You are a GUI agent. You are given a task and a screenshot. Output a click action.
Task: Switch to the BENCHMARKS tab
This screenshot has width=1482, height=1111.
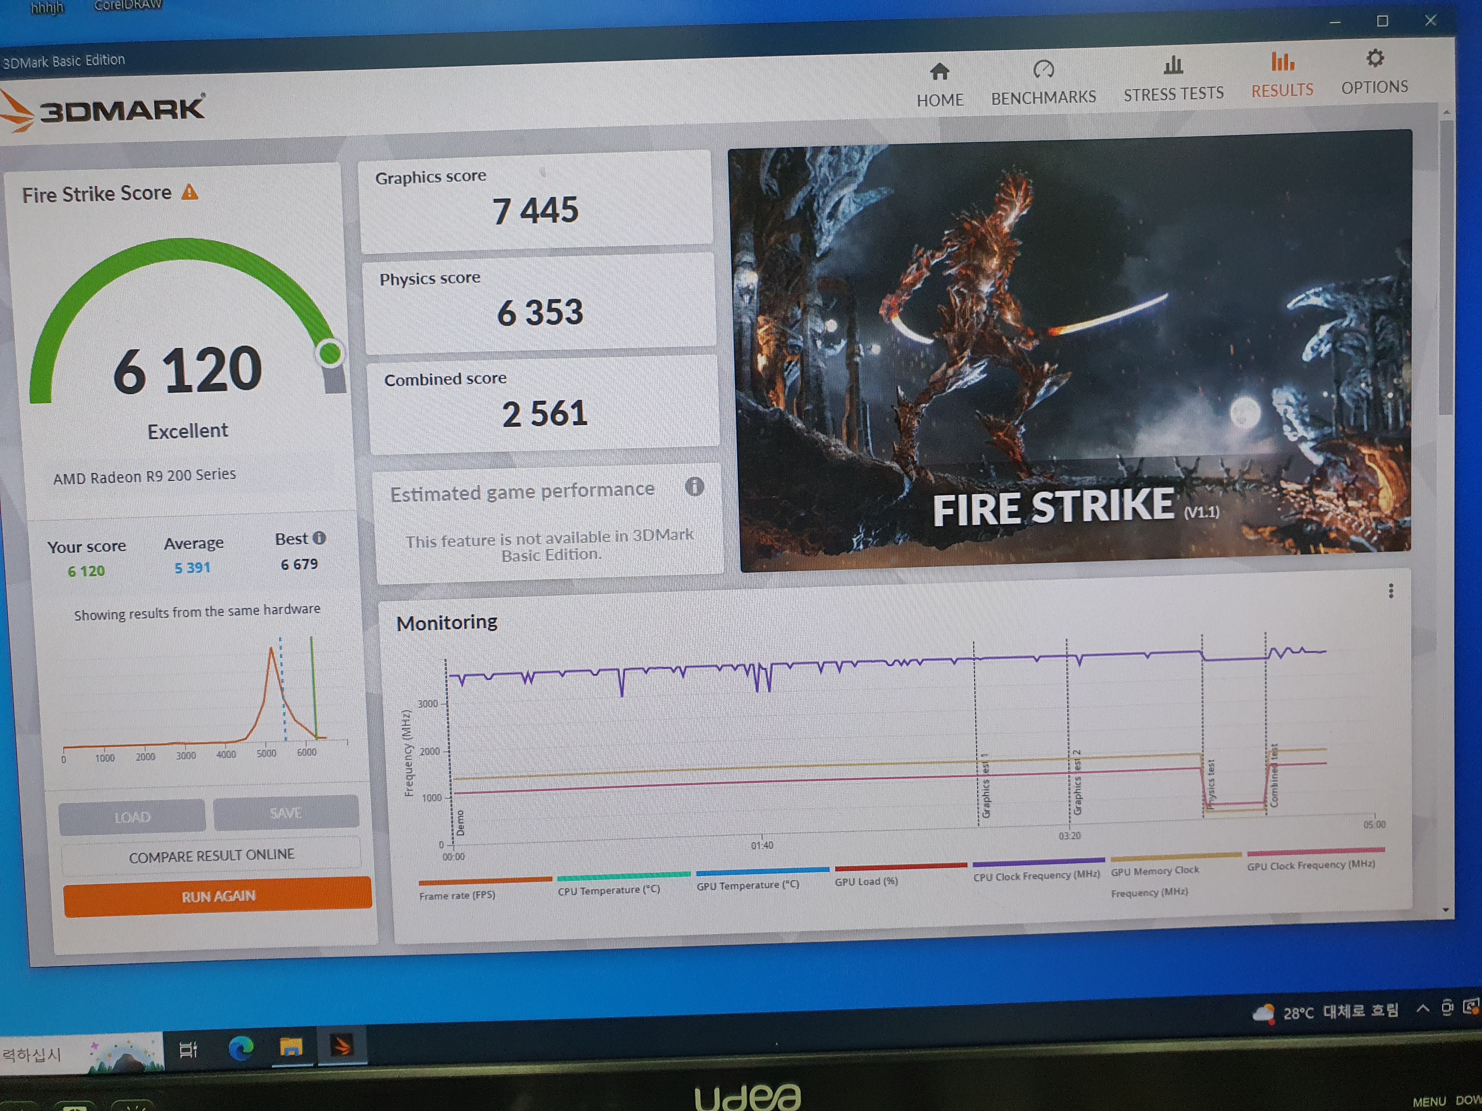1043,83
